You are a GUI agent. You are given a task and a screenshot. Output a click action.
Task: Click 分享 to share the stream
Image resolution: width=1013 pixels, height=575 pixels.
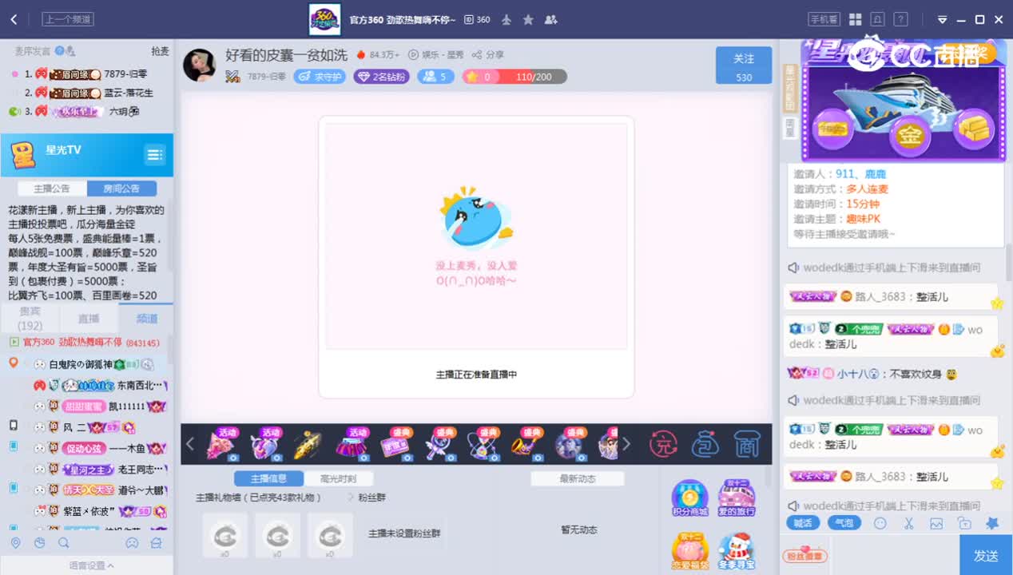[488, 55]
